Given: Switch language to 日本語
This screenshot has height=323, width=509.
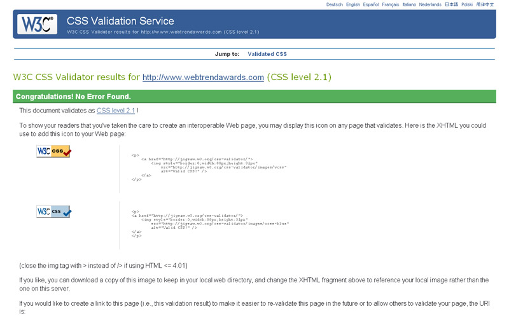Looking at the screenshot, I should (x=451, y=4).
